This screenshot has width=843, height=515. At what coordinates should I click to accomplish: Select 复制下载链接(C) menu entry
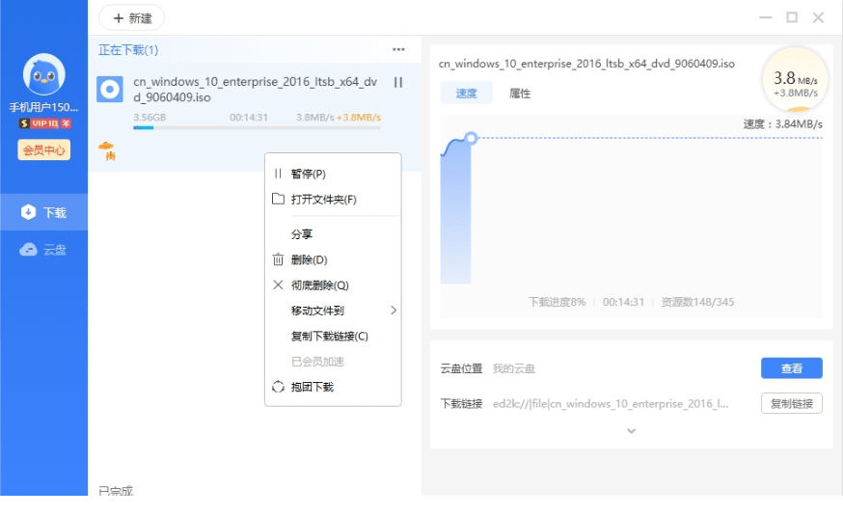333,336
